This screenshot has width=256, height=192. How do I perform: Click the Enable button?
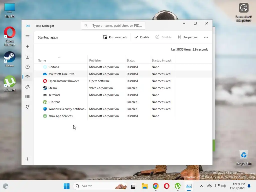tap(142, 37)
